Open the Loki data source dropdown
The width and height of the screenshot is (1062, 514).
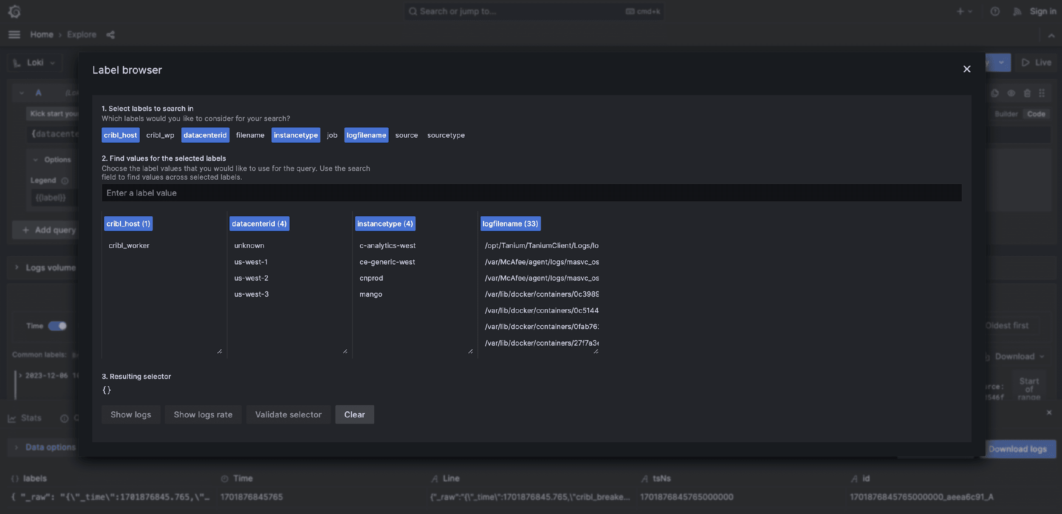coord(34,62)
